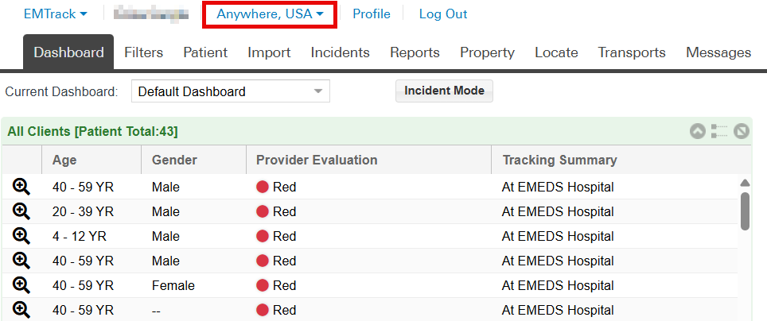767x321 pixels.
Task: Sort by Tracking Summary column header
Action: (621, 160)
